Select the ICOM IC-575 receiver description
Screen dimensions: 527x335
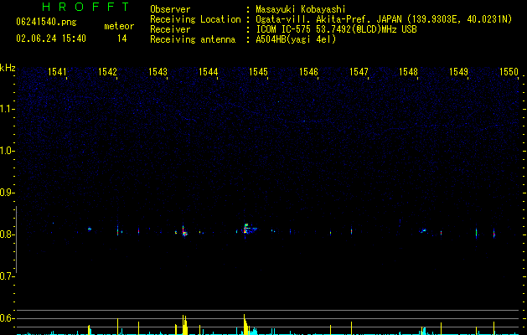pos(336,29)
